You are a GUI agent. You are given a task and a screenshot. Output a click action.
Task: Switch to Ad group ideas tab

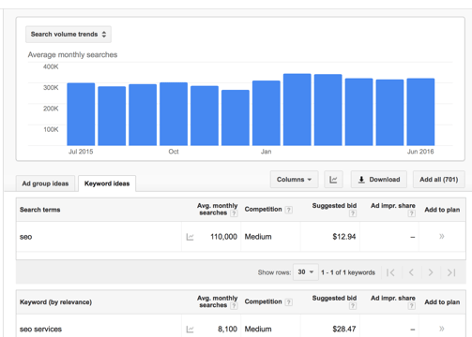click(x=45, y=183)
